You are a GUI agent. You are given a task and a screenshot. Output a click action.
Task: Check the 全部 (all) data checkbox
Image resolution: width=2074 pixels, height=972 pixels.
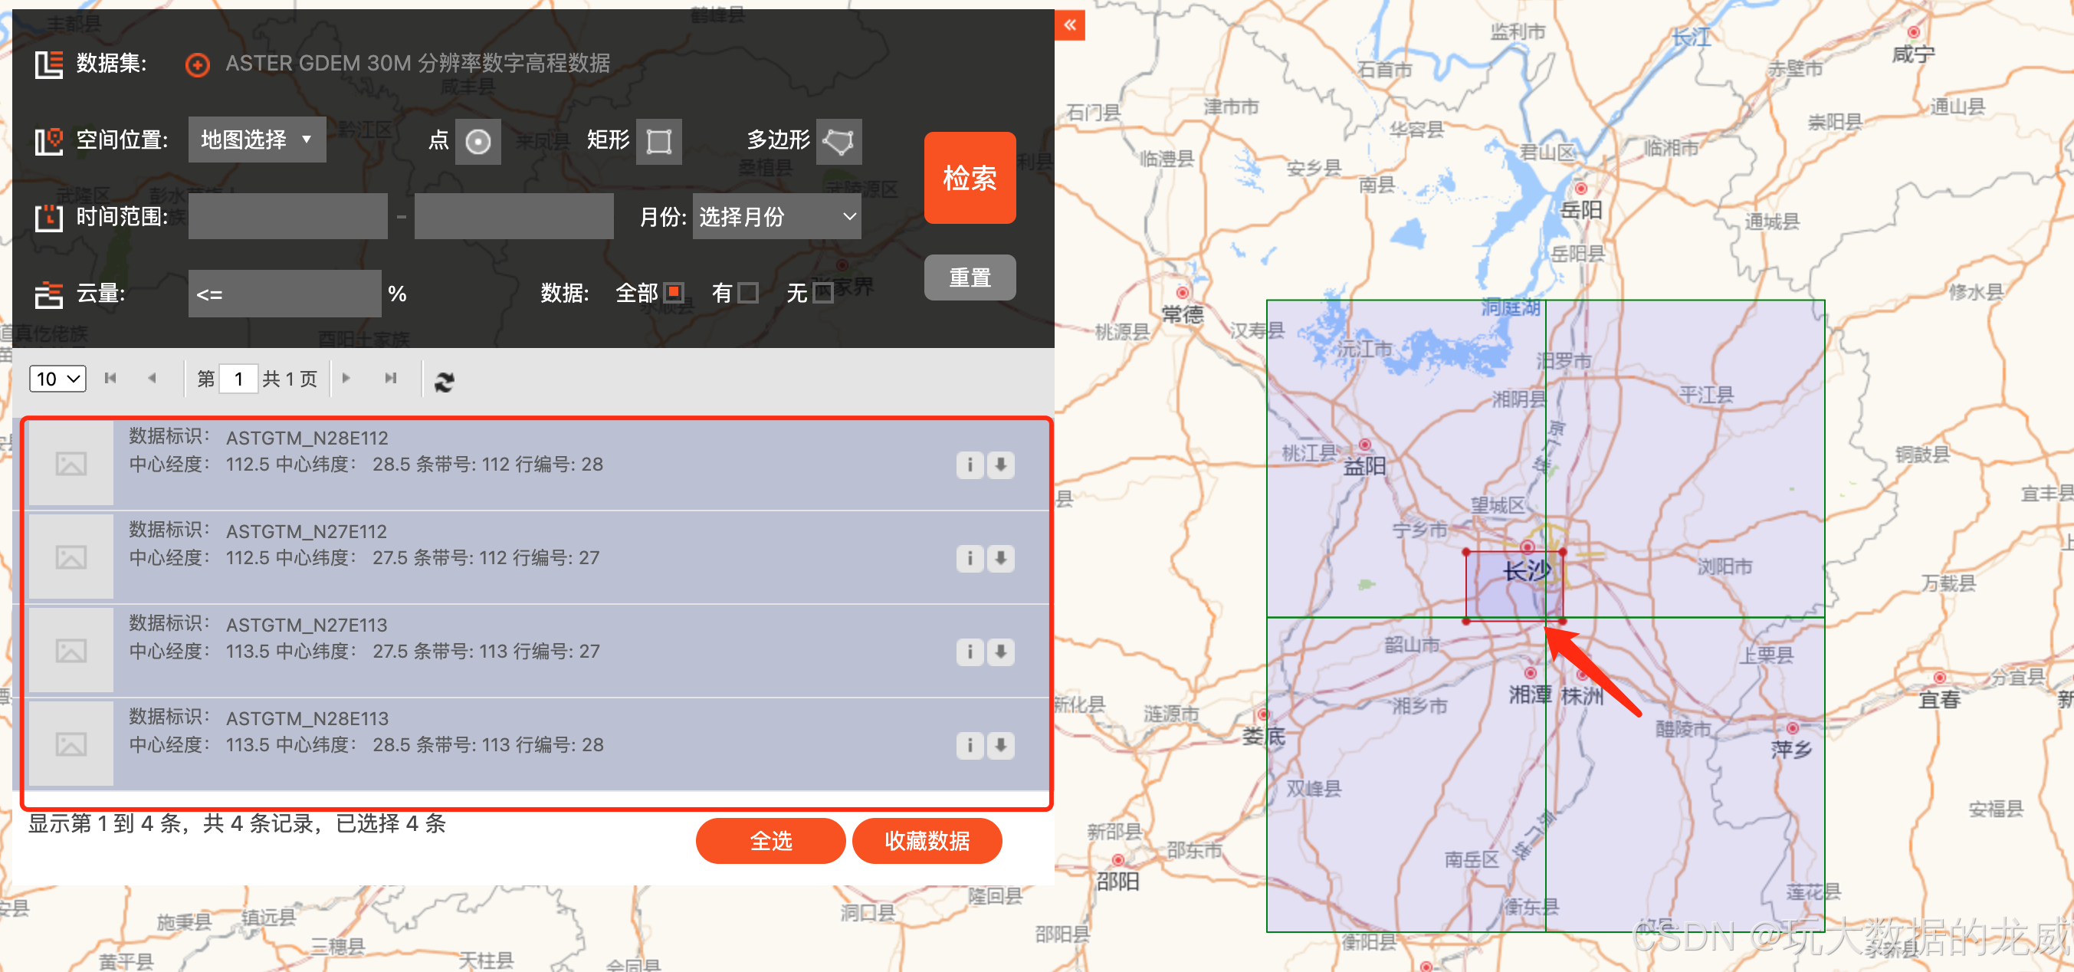click(674, 292)
